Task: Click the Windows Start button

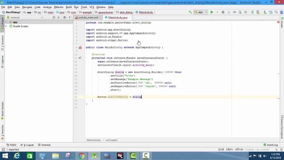Action: pos(5,156)
